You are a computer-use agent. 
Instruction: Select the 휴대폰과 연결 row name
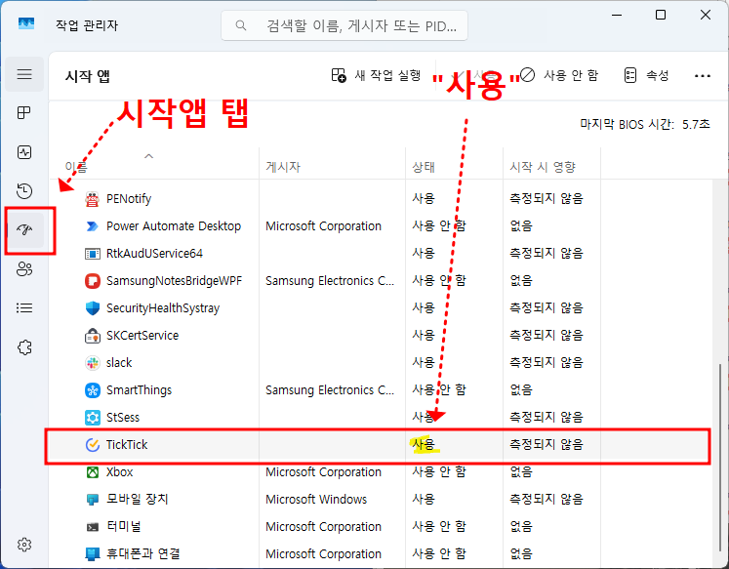[x=142, y=554]
